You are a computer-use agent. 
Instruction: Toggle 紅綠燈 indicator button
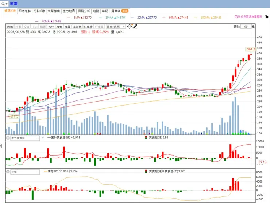[x=88, y=27]
